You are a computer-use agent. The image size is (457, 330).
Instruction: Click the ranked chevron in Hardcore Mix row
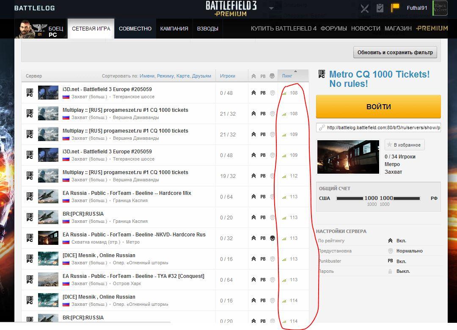(253, 197)
